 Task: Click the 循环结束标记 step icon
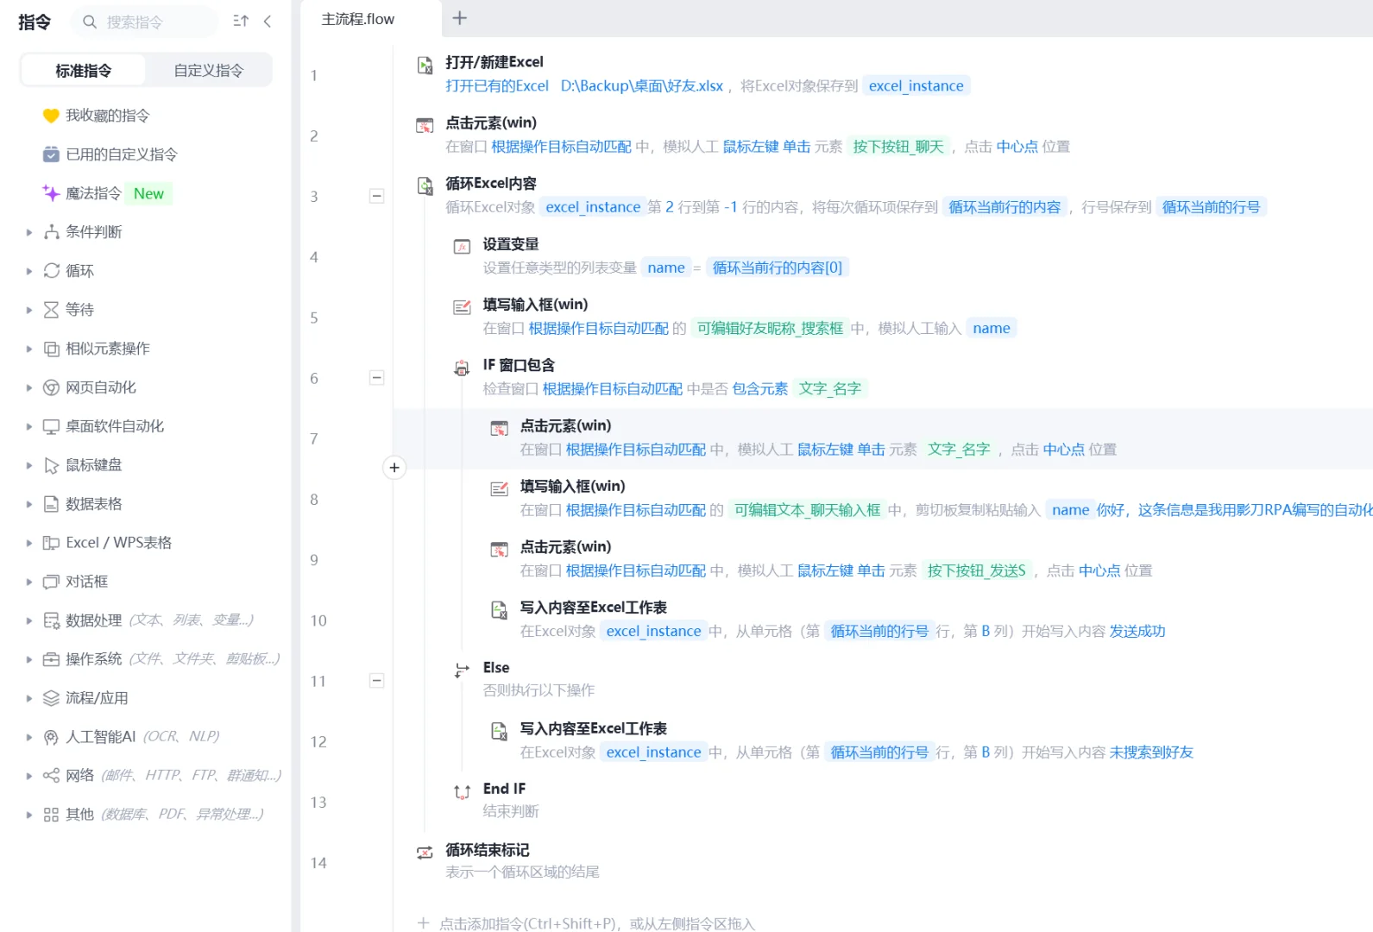[x=425, y=853]
